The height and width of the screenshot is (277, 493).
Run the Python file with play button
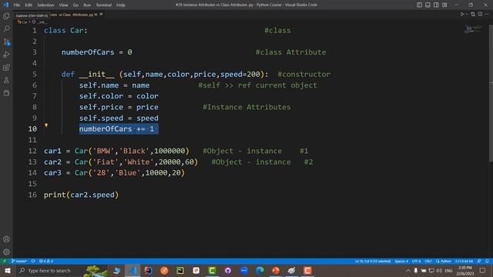click(462, 15)
